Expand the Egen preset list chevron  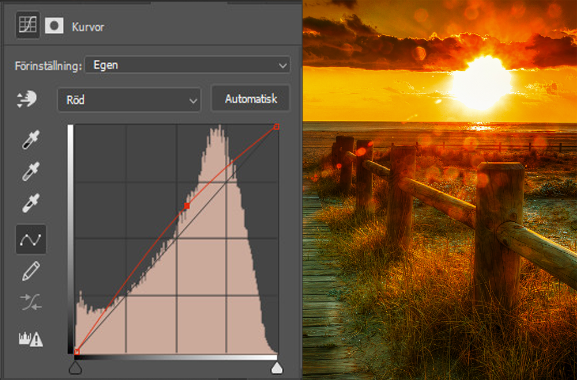pyautogui.click(x=282, y=65)
